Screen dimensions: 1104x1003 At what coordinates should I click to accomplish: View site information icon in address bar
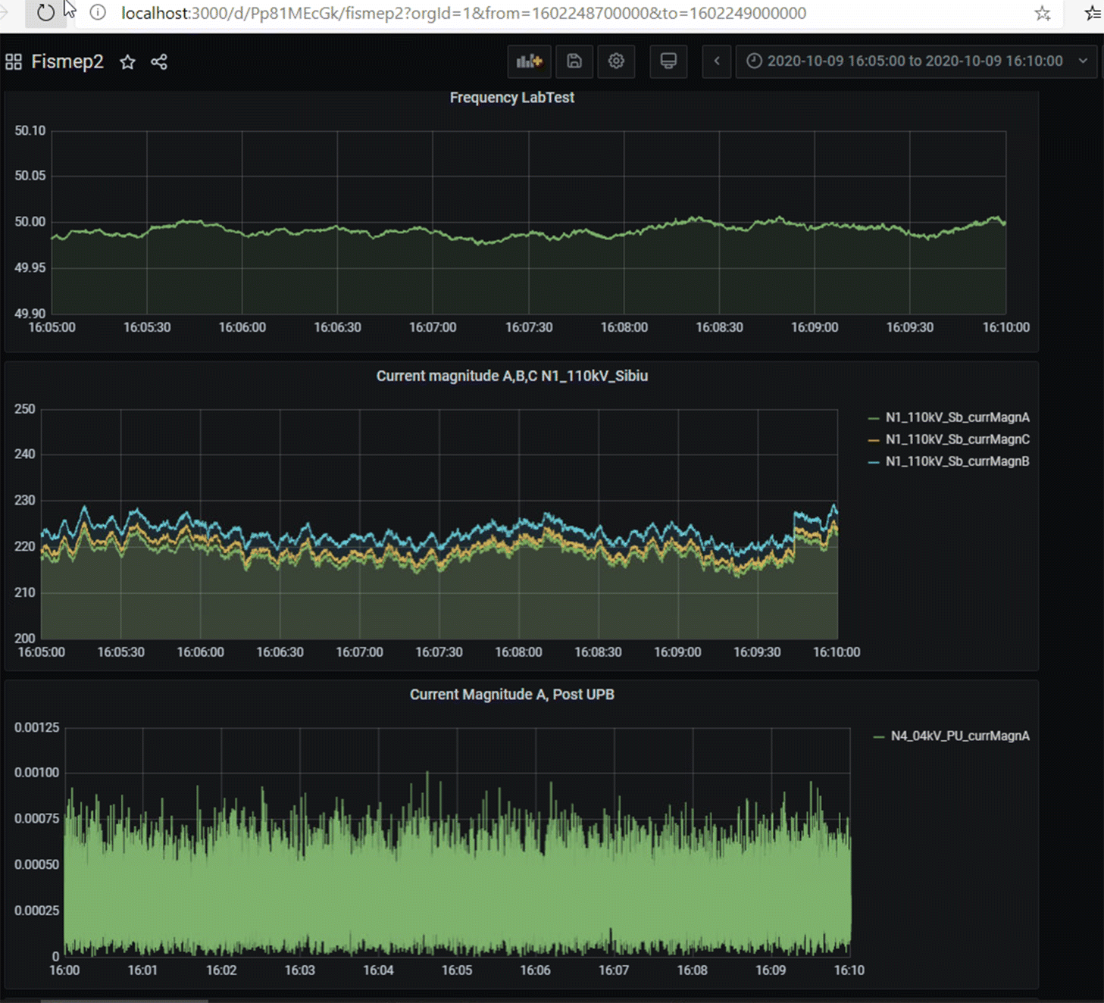coord(98,13)
